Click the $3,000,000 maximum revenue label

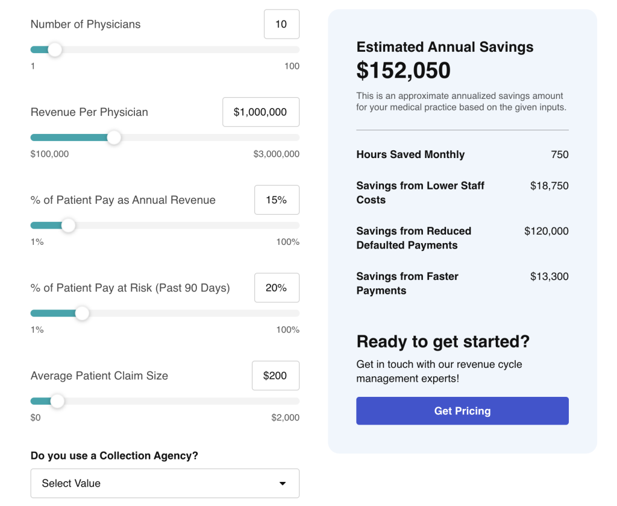[276, 154]
